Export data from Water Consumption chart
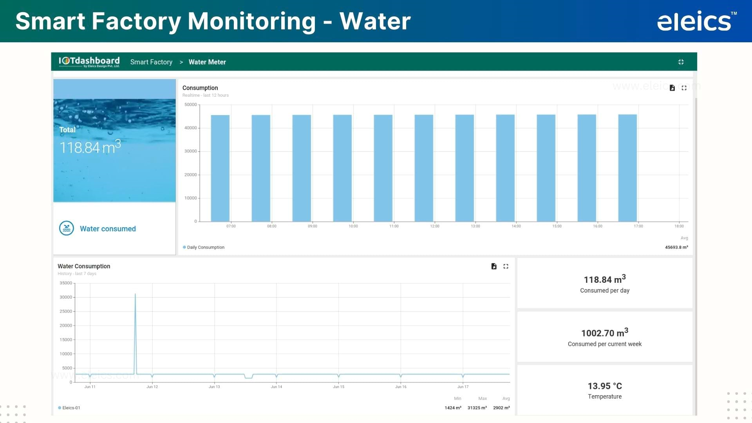752x423 pixels. tap(494, 266)
